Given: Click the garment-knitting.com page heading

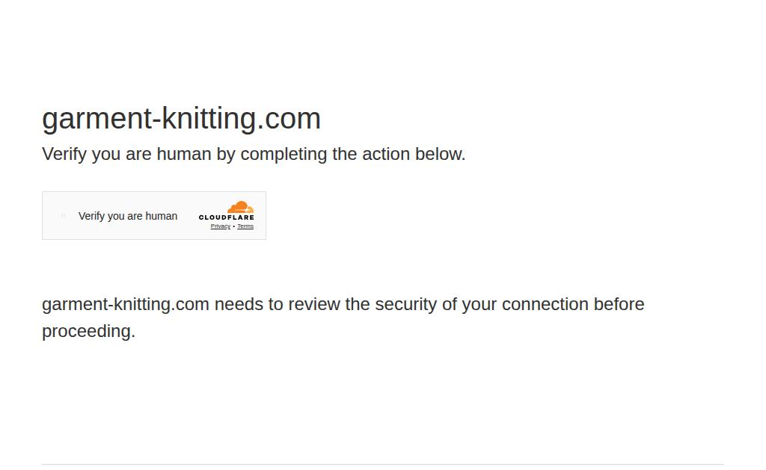Looking at the screenshot, I should click(x=181, y=119).
